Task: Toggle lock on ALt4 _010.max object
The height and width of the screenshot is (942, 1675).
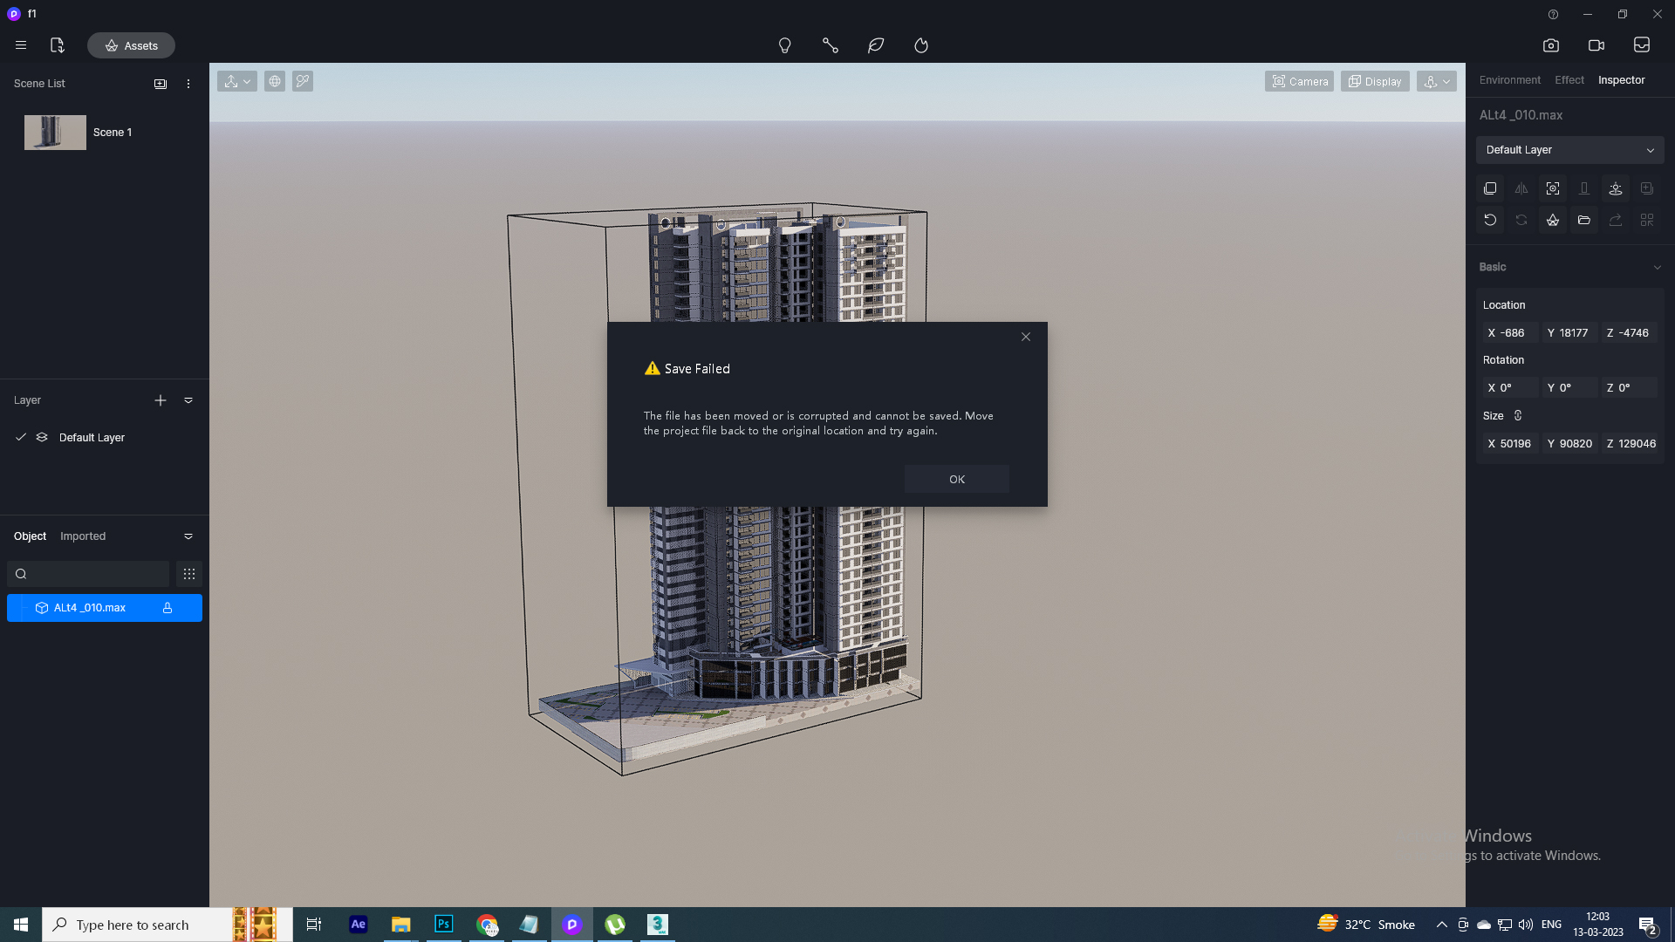Action: click(x=167, y=608)
